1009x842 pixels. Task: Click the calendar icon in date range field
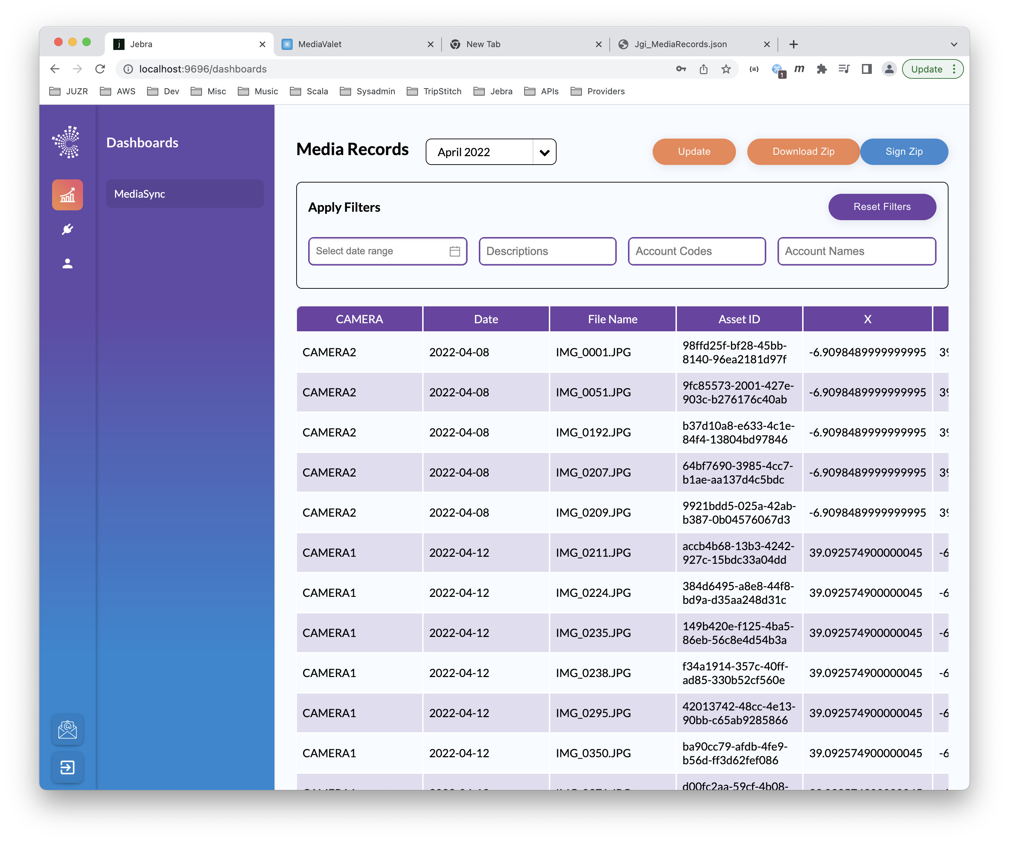[455, 251]
